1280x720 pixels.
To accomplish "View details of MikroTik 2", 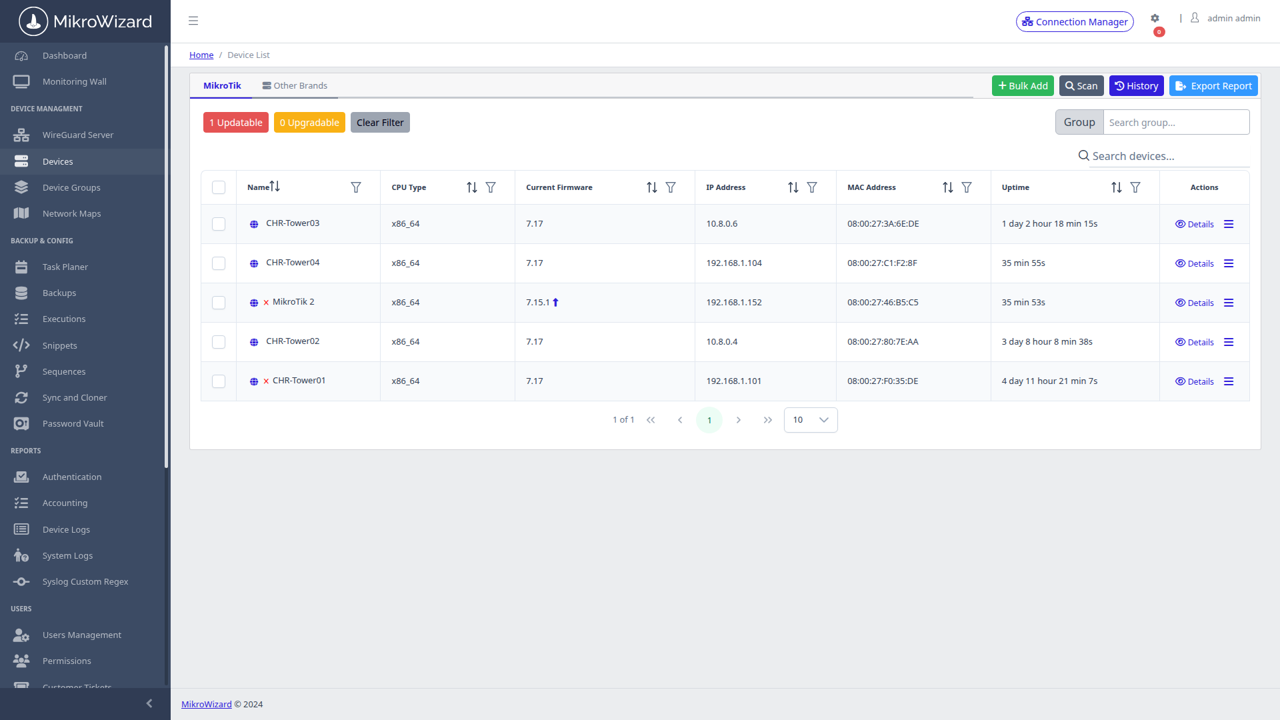I will tap(1194, 303).
